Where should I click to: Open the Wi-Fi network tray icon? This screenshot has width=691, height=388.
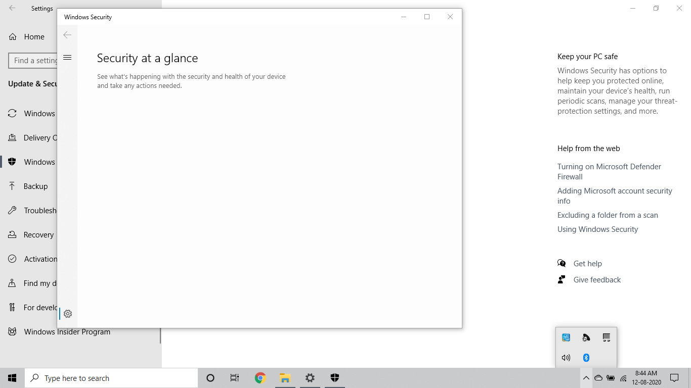[623, 378]
